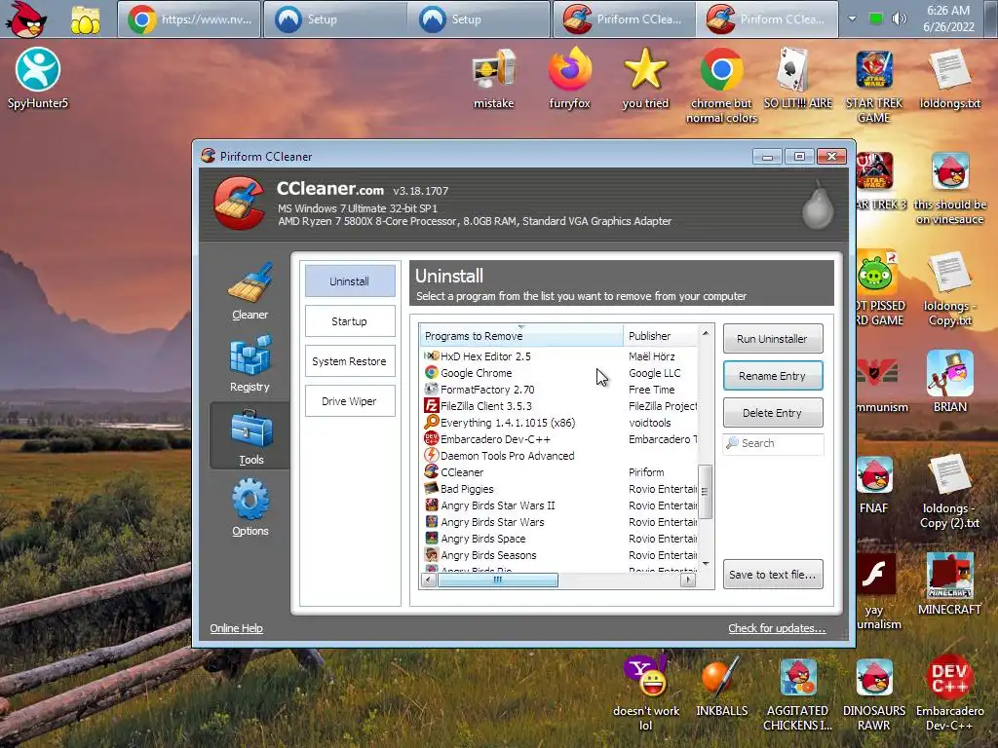The height and width of the screenshot is (748, 998).
Task: Open STAR TREK GAME desktop icon
Action: [x=874, y=85]
